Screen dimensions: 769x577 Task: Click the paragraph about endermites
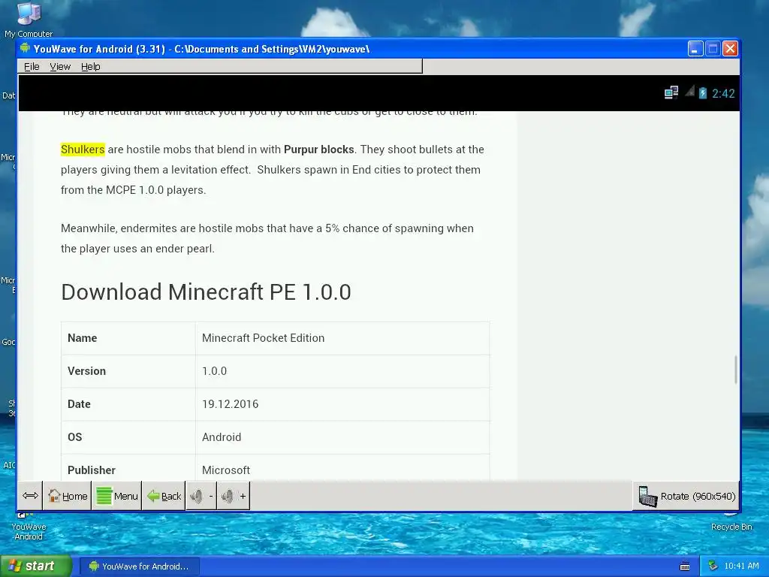[x=267, y=238]
